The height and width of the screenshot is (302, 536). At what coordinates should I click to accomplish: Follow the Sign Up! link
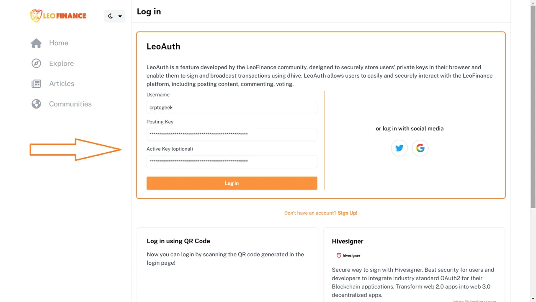tap(348, 213)
